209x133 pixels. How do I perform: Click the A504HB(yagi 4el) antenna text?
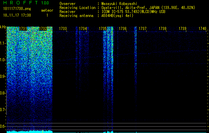(x=117, y=16)
